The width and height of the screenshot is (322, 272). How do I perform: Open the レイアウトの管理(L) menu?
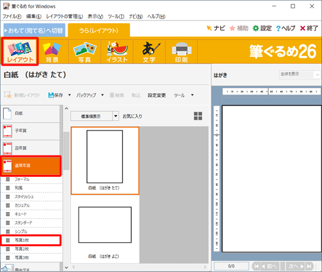[64, 16]
